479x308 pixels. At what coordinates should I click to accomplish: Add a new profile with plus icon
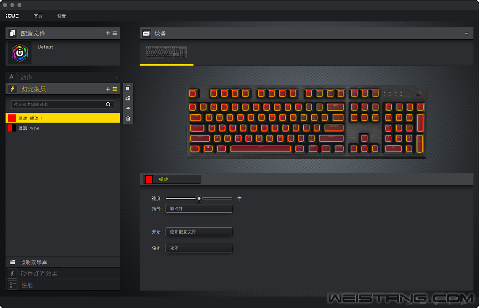[x=107, y=33]
